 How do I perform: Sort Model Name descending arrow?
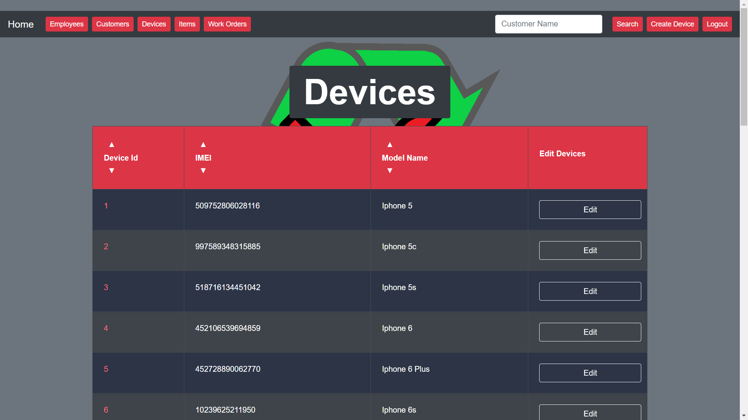pyautogui.click(x=390, y=171)
